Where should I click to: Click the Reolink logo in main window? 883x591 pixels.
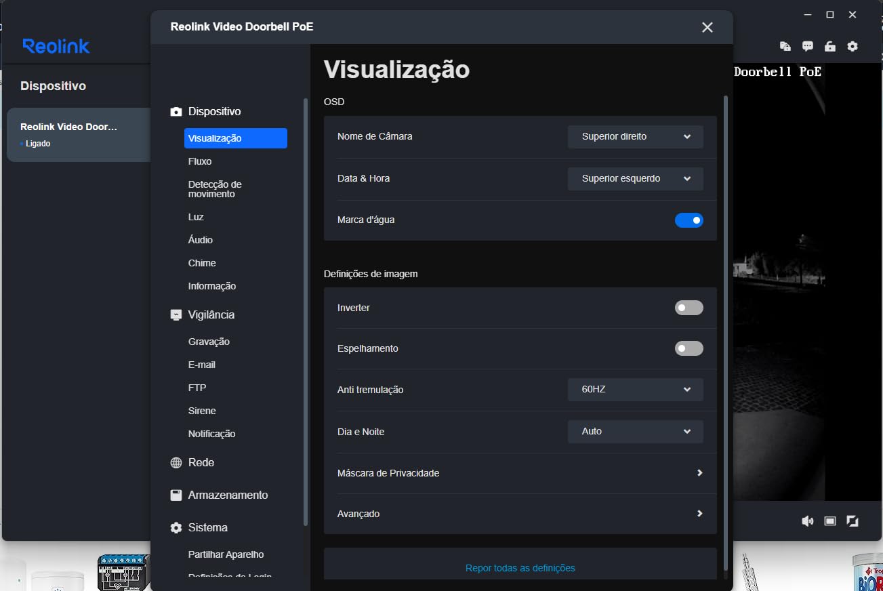pos(56,46)
